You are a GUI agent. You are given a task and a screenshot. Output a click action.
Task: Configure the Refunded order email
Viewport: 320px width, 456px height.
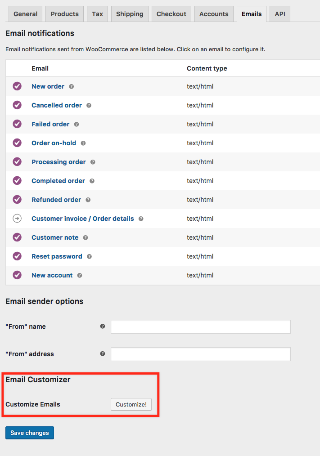pyautogui.click(x=56, y=200)
